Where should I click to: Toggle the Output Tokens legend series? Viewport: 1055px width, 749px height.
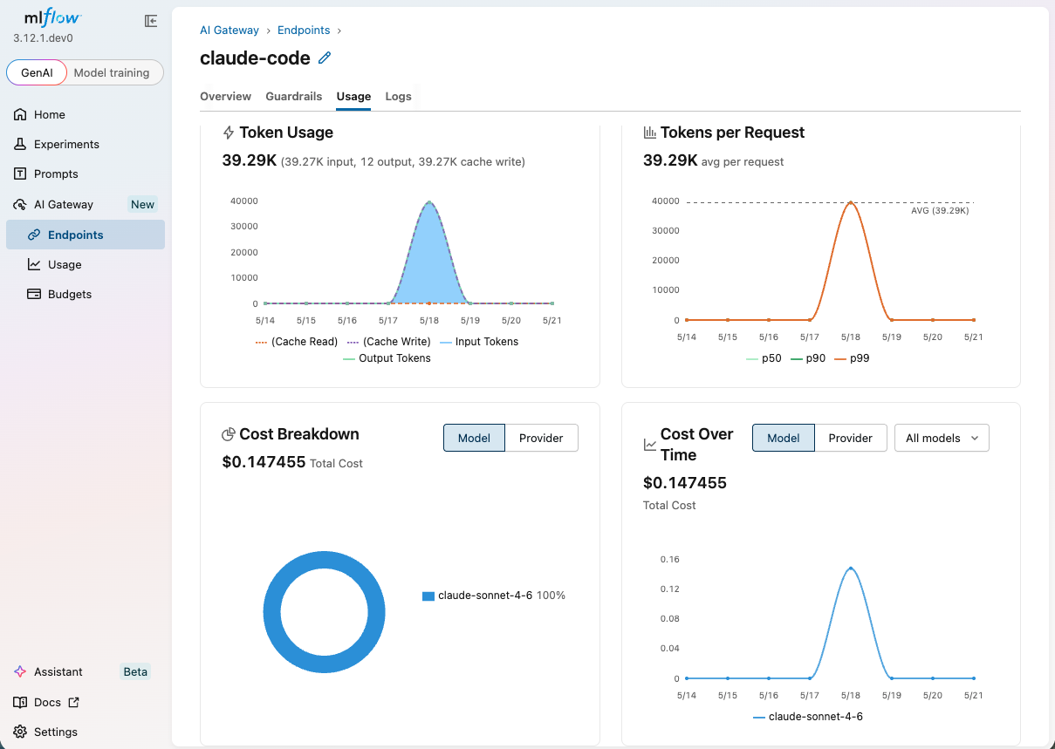pyautogui.click(x=387, y=358)
